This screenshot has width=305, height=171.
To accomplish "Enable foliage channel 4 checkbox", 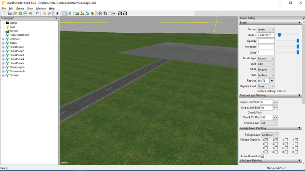I will [266, 144].
